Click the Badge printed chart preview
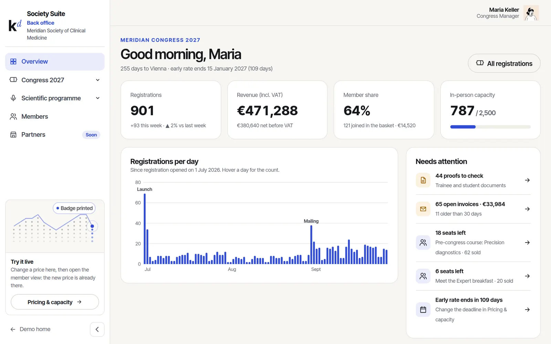Screen dimensions: 551x344 tap(55, 226)
